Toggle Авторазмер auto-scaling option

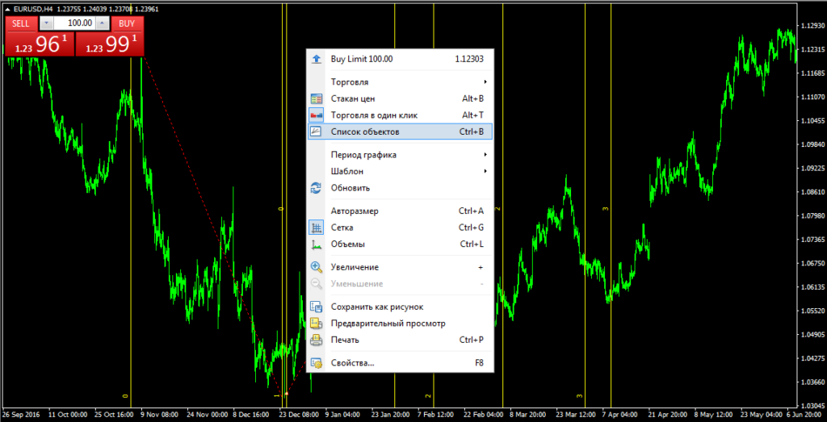pos(354,211)
